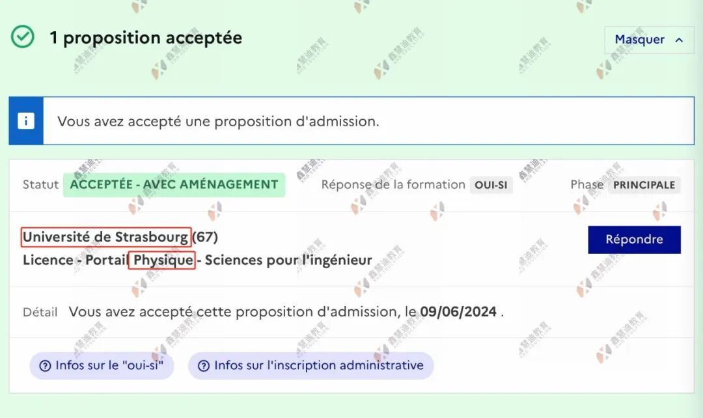Click Université de Strasbourg title
The width and height of the screenshot is (703, 418).
pos(106,237)
